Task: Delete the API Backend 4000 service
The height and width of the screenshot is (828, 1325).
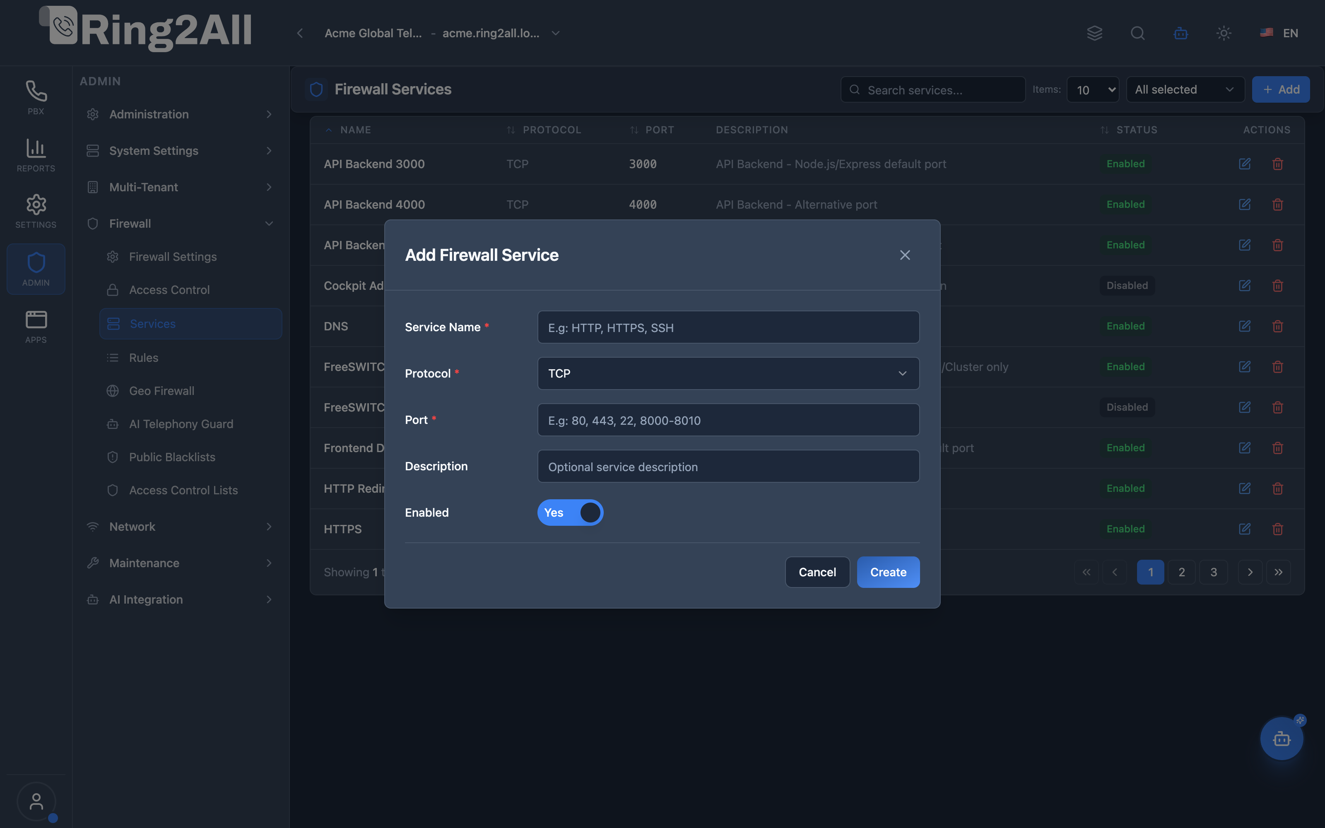Action: (1277, 204)
